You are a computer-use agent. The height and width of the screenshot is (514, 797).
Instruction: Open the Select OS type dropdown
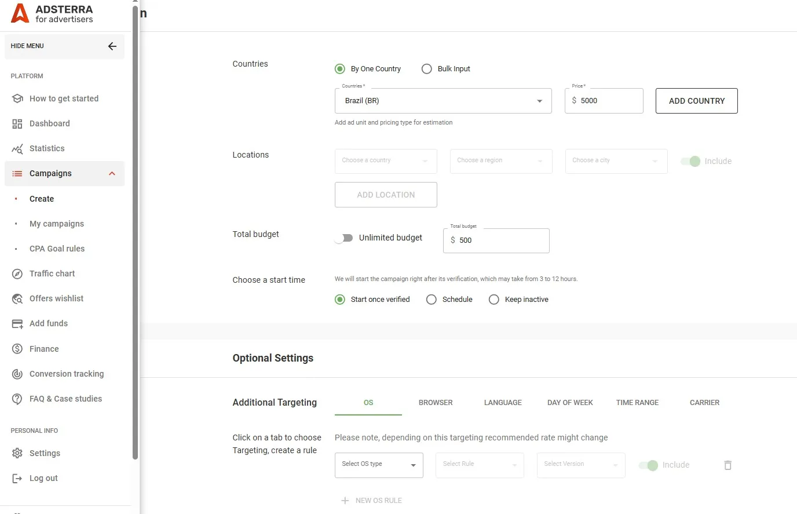(x=379, y=465)
